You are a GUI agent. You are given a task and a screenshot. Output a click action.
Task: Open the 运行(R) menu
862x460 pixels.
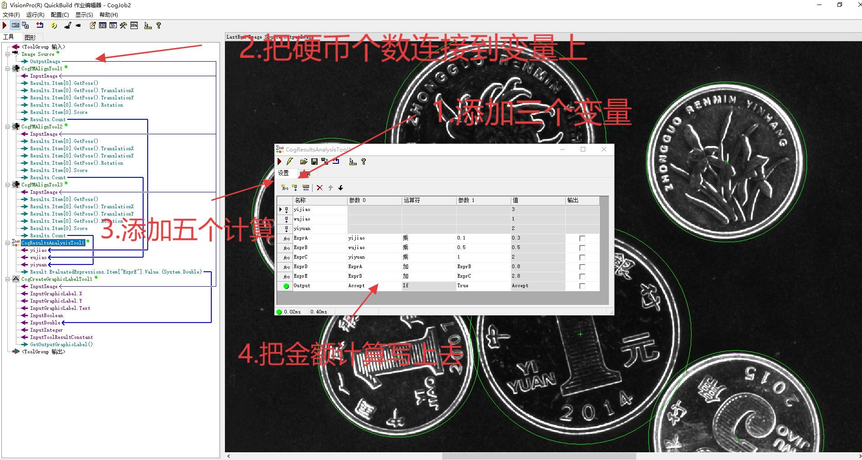[x=35, y=15]
